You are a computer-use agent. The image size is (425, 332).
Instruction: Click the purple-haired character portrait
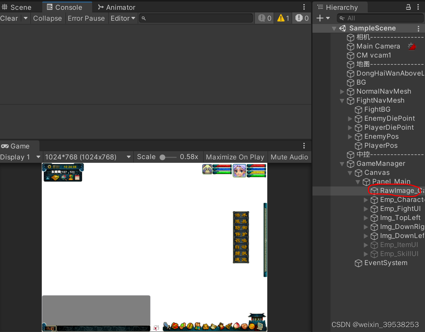[239, 171]
